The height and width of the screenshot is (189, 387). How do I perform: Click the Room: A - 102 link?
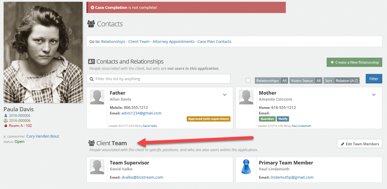click(x=20, y=126)
